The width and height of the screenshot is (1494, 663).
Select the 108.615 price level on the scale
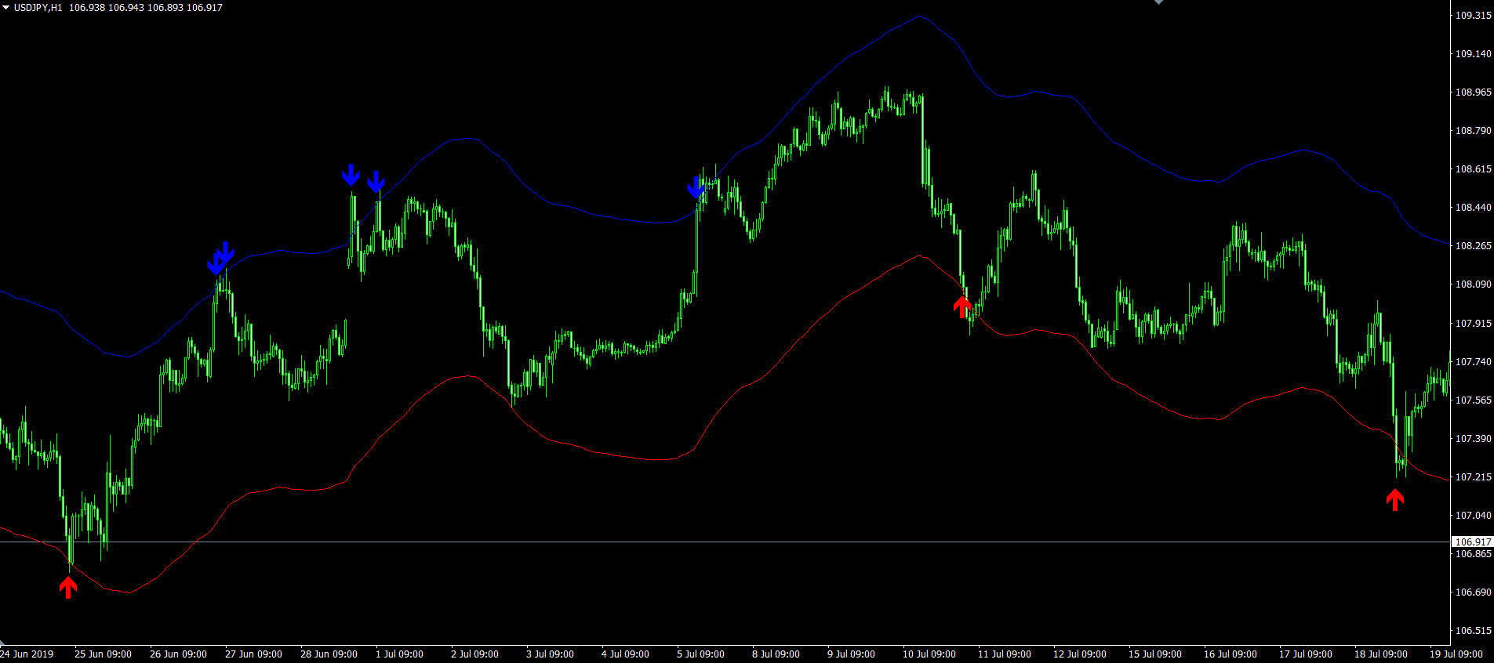[1474, 169]
